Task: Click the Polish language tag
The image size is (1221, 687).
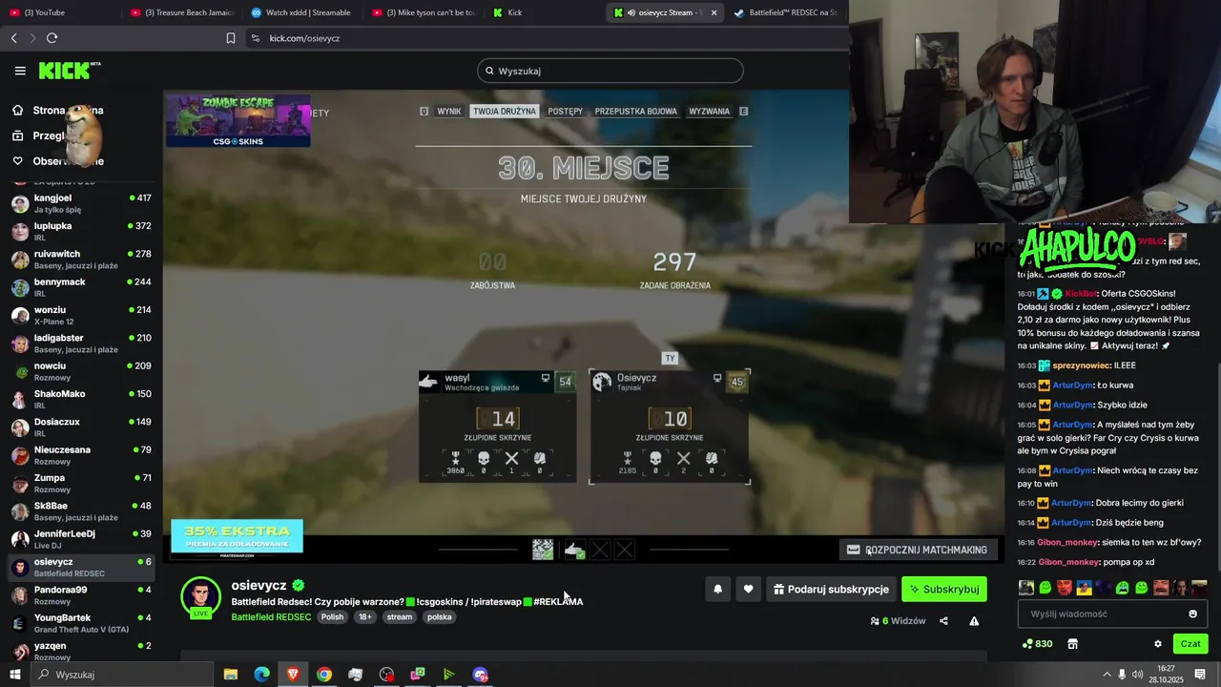Action: (x=332, y=617)
